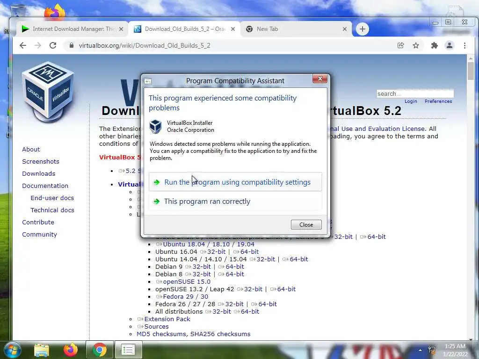
Task: Open Documentation in the sidebar
Action: click(x=45, y=186)
